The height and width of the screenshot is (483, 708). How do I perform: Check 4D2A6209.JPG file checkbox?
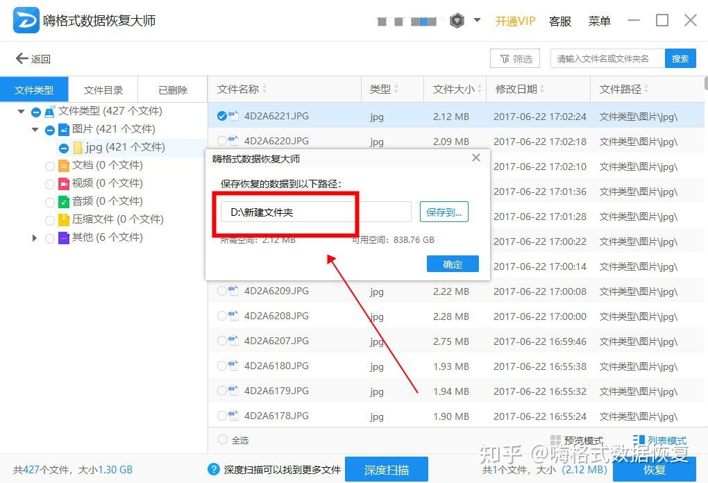pyautogui.click(x=221, y=291)
